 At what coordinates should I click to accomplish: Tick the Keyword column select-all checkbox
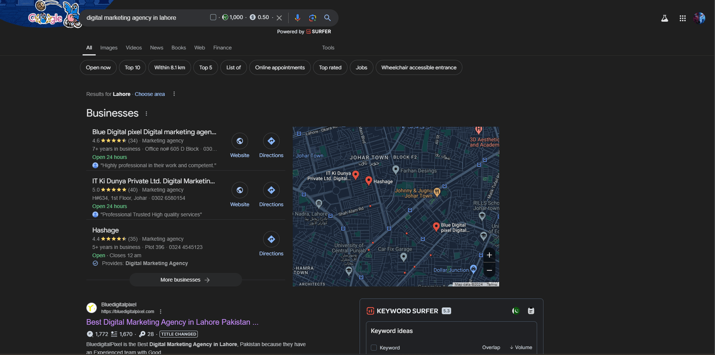point(374,347)
